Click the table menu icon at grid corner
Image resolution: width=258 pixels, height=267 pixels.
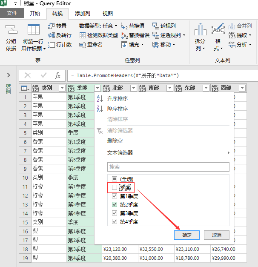25,88
